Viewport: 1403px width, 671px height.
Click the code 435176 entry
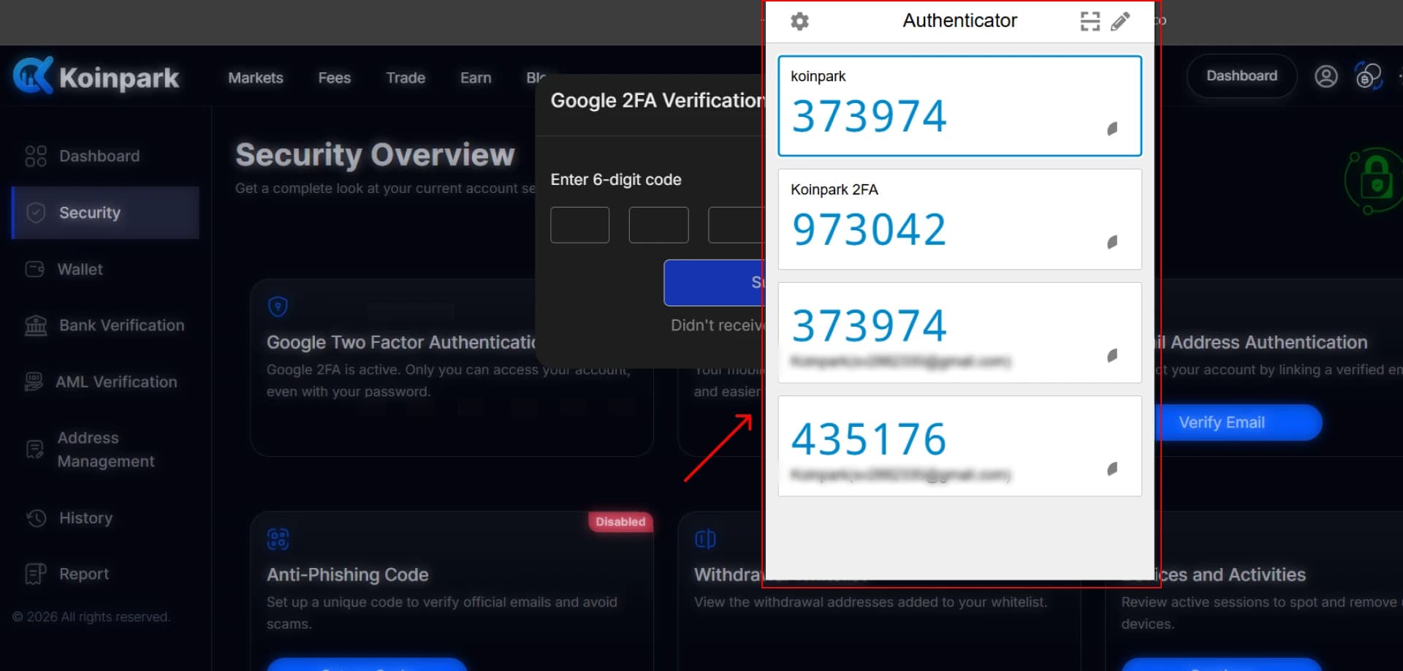point(959,446)
